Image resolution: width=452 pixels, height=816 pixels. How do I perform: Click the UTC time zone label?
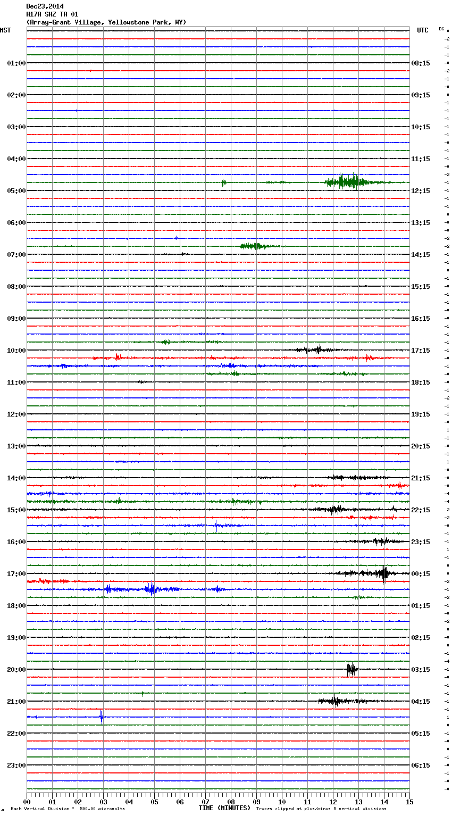coord(422,30)
